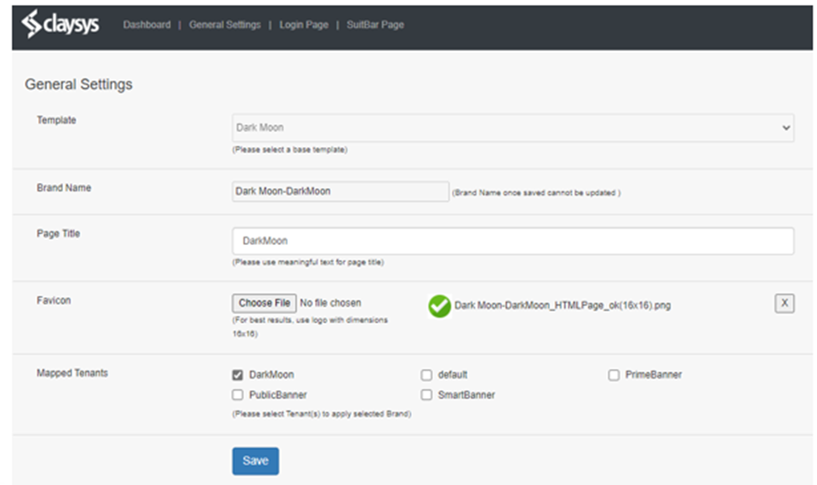Click the Favicon field label

54,300
